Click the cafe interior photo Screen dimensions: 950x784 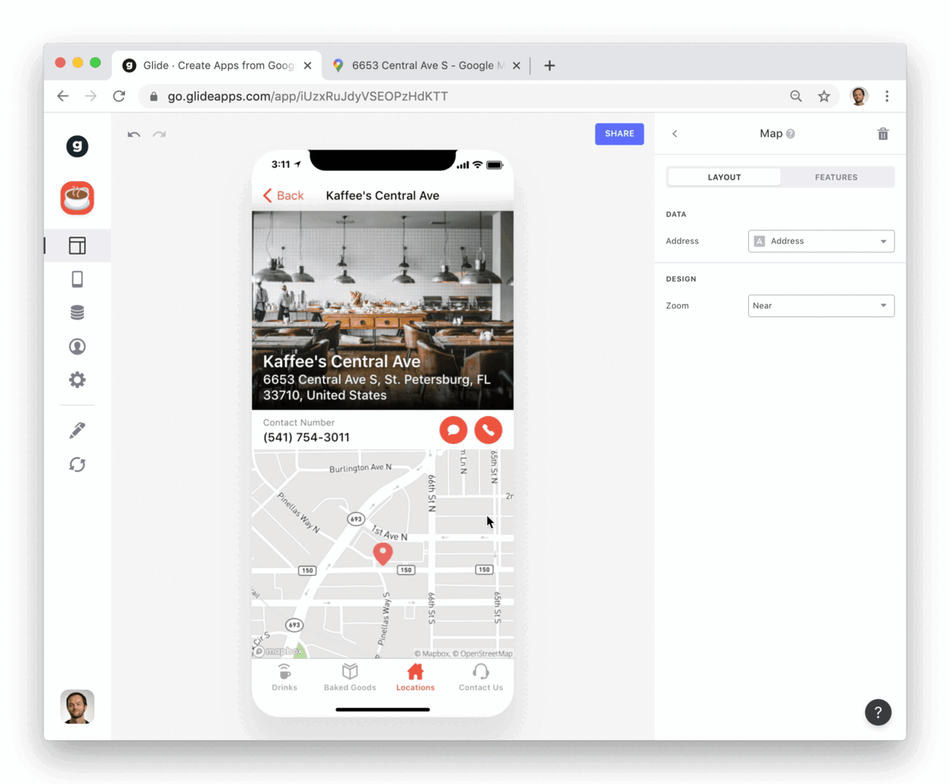pyautogui.click(x=382, y=310)
